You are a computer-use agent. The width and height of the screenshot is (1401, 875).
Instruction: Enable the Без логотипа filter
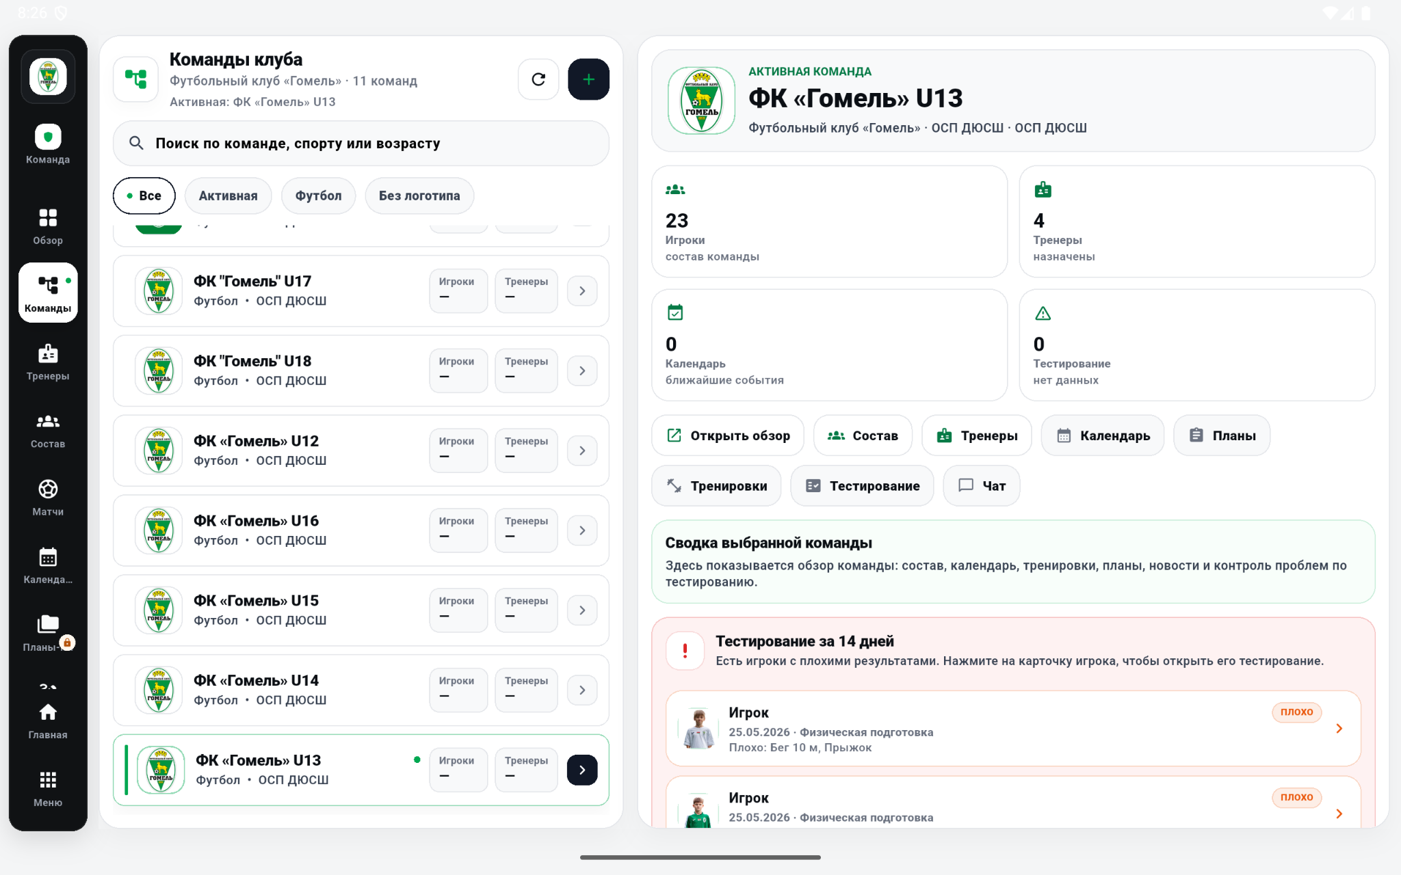click(x=419, y=196)
